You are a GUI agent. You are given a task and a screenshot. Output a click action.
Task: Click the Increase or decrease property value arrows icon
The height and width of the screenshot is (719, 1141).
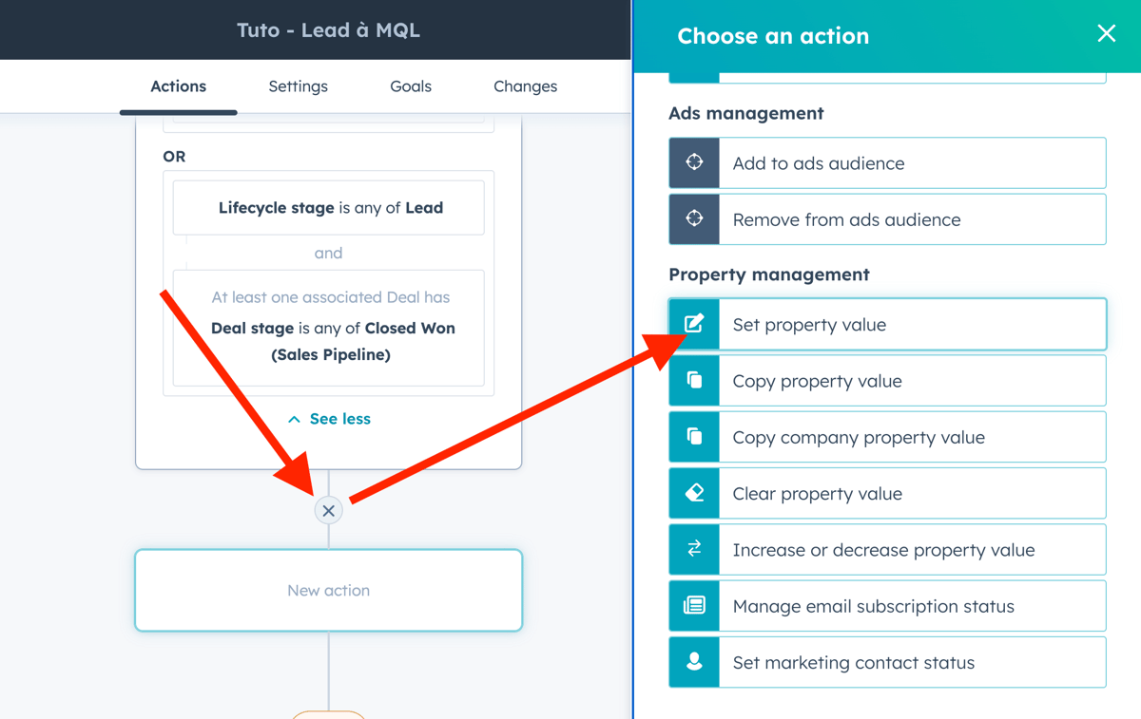[x=694, y=549]
